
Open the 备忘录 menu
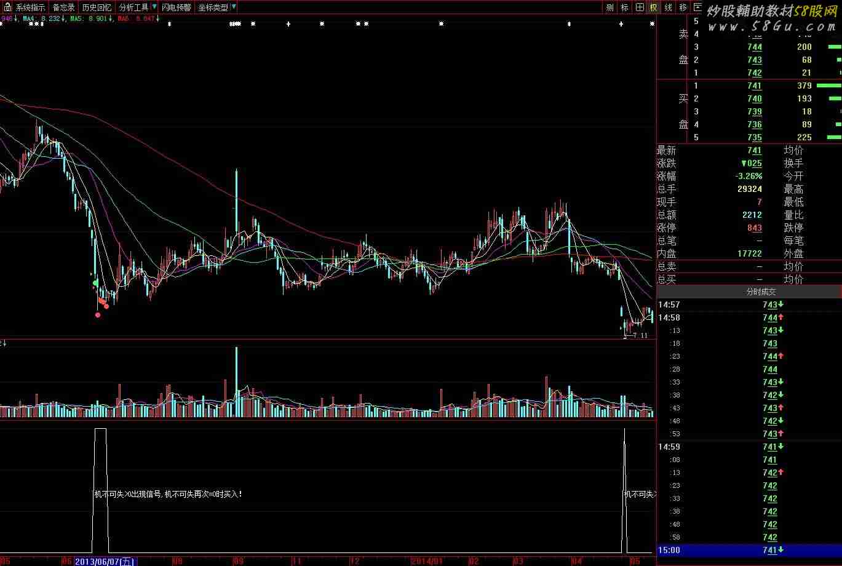63,8
